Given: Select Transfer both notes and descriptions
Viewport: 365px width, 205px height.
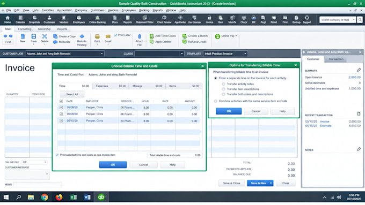Looking at the screenshot, I should click(223, 94).
